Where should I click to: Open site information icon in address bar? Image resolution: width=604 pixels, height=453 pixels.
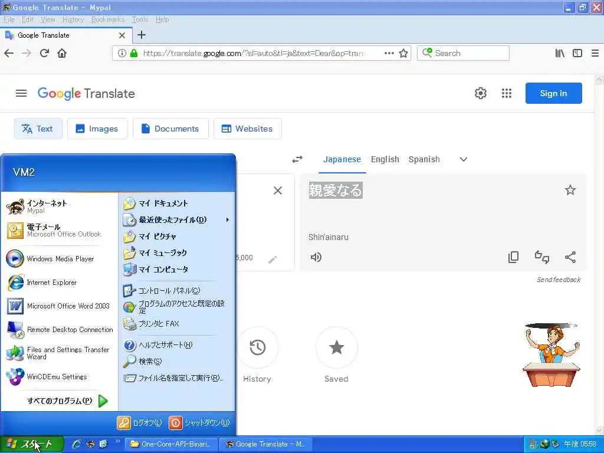[x=122, y=53]
